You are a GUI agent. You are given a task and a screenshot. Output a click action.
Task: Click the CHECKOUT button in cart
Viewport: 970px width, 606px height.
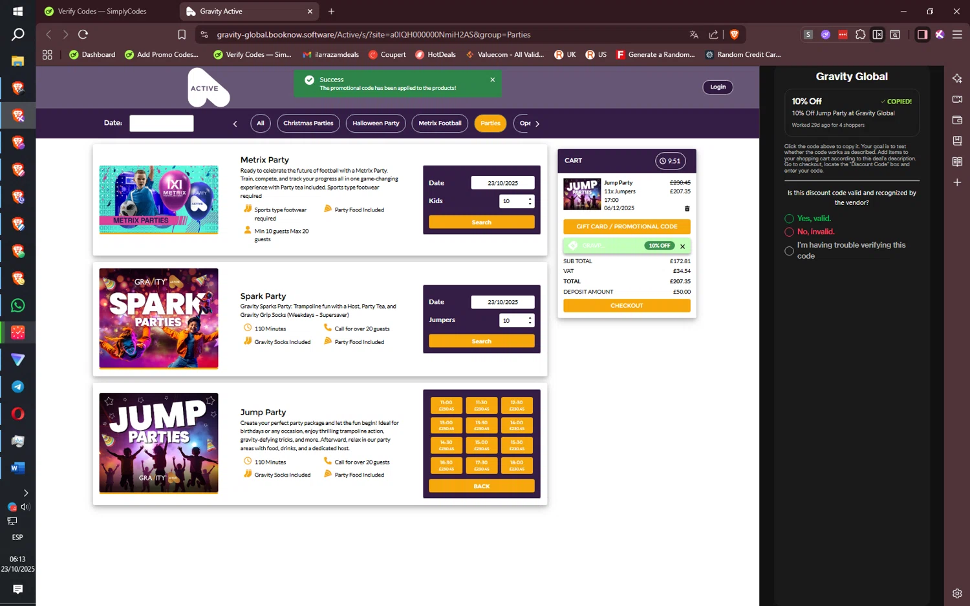coord(627,305)
